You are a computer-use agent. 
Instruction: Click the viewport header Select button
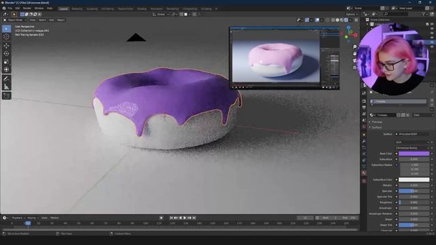pos(42,20)
